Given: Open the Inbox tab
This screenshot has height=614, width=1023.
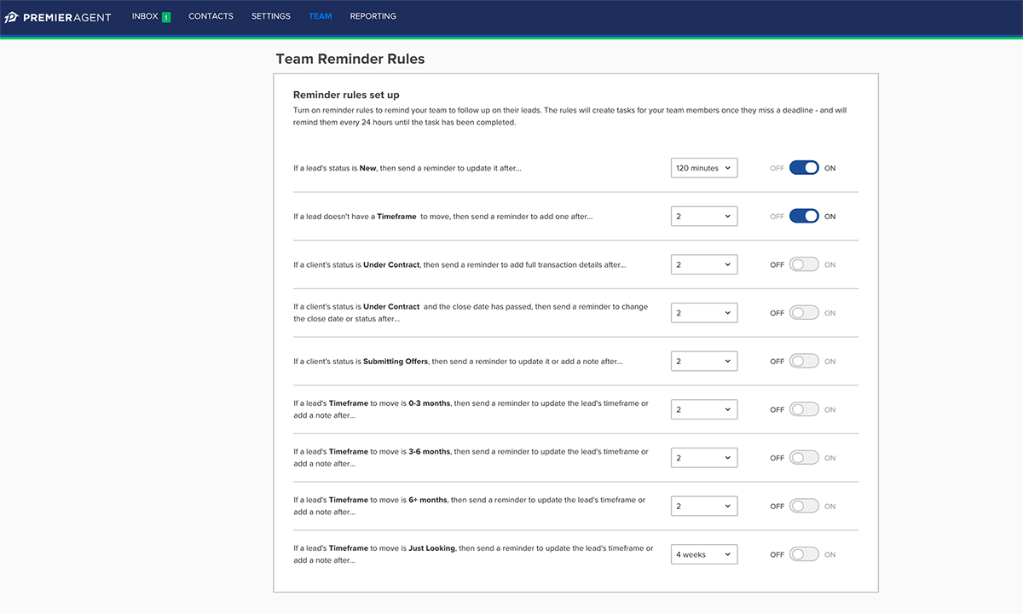Looking at the screenshot, I should click(x=145, y=16).
